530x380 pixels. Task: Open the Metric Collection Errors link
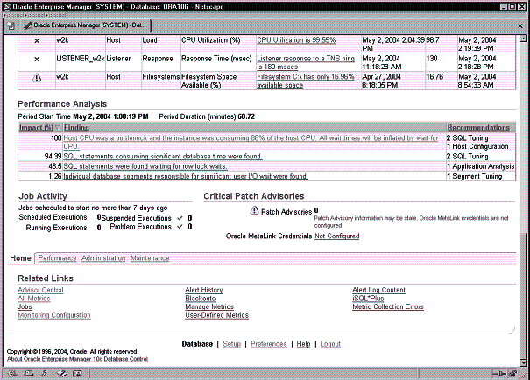[x=388, y=307]
